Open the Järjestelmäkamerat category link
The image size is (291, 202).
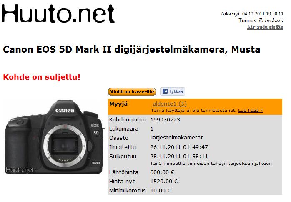[176, 138]
